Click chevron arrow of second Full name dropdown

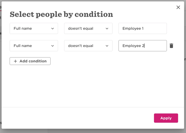click(52, 46)
